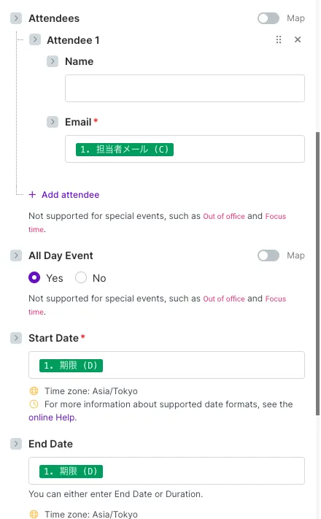Click the globe time zone icon under Start Date
Image resolution: width=321 pixels, height=519 pixels.
[x=34, y=391]
